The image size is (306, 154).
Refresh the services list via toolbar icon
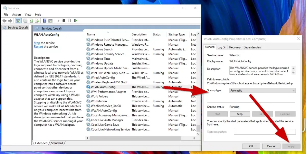coord(31,21)
